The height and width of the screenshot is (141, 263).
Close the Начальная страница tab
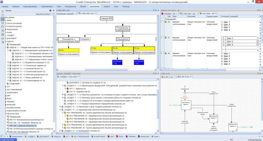75,13
